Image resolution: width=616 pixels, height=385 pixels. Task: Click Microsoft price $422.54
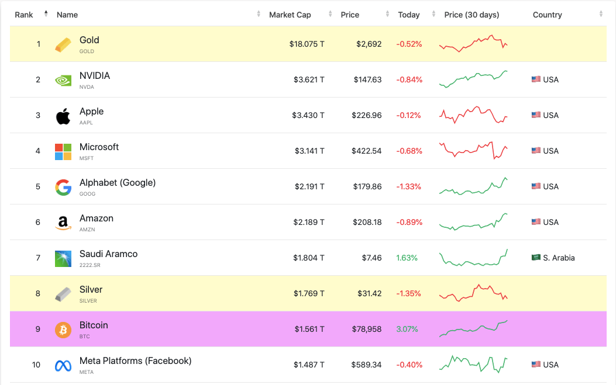[x=367, y=151]
